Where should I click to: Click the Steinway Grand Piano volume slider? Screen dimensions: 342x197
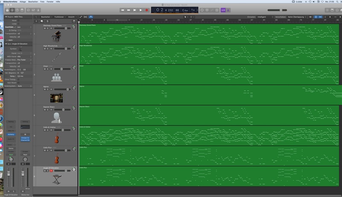pos(62,28)
